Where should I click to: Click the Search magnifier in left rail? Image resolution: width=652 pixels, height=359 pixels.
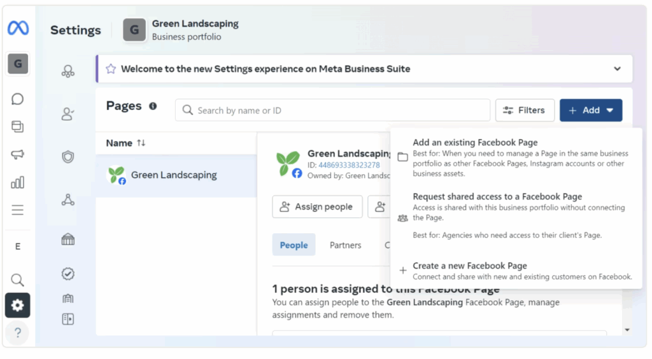[17, 280]
